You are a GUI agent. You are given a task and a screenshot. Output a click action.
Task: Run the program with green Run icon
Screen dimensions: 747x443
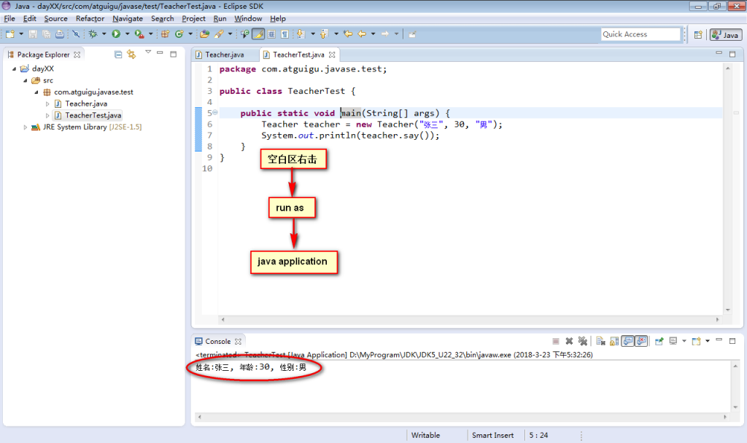point(116,34)
